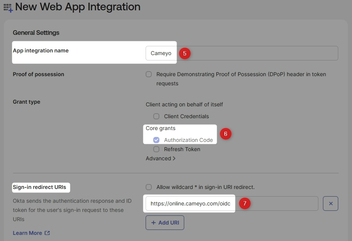Viewport: 352px width, 241px height.
Task: Click the 'Okta sends the authentication response' description
Action: [72, 210]
